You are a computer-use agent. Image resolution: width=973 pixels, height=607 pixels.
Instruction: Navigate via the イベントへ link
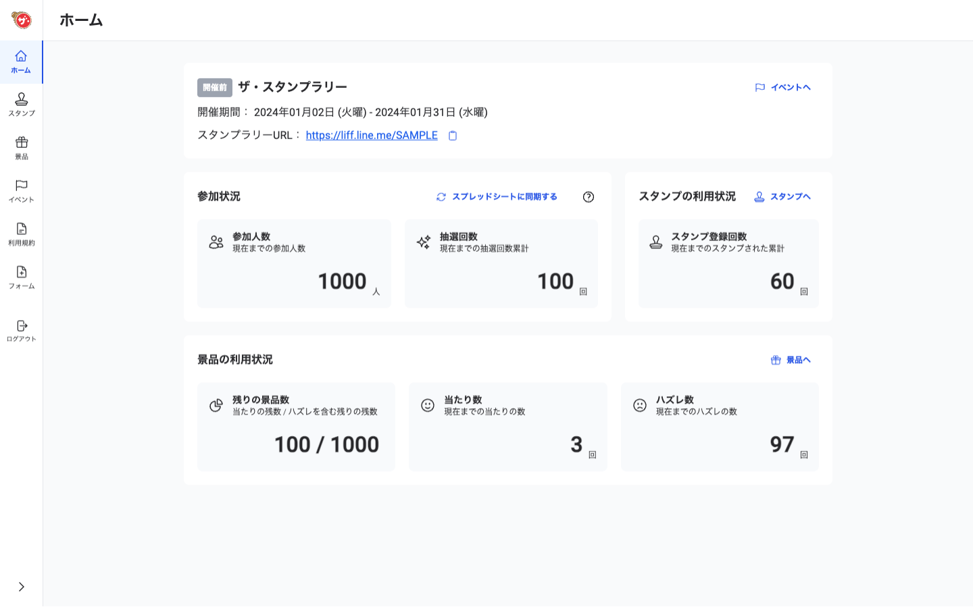pos(791,86)
